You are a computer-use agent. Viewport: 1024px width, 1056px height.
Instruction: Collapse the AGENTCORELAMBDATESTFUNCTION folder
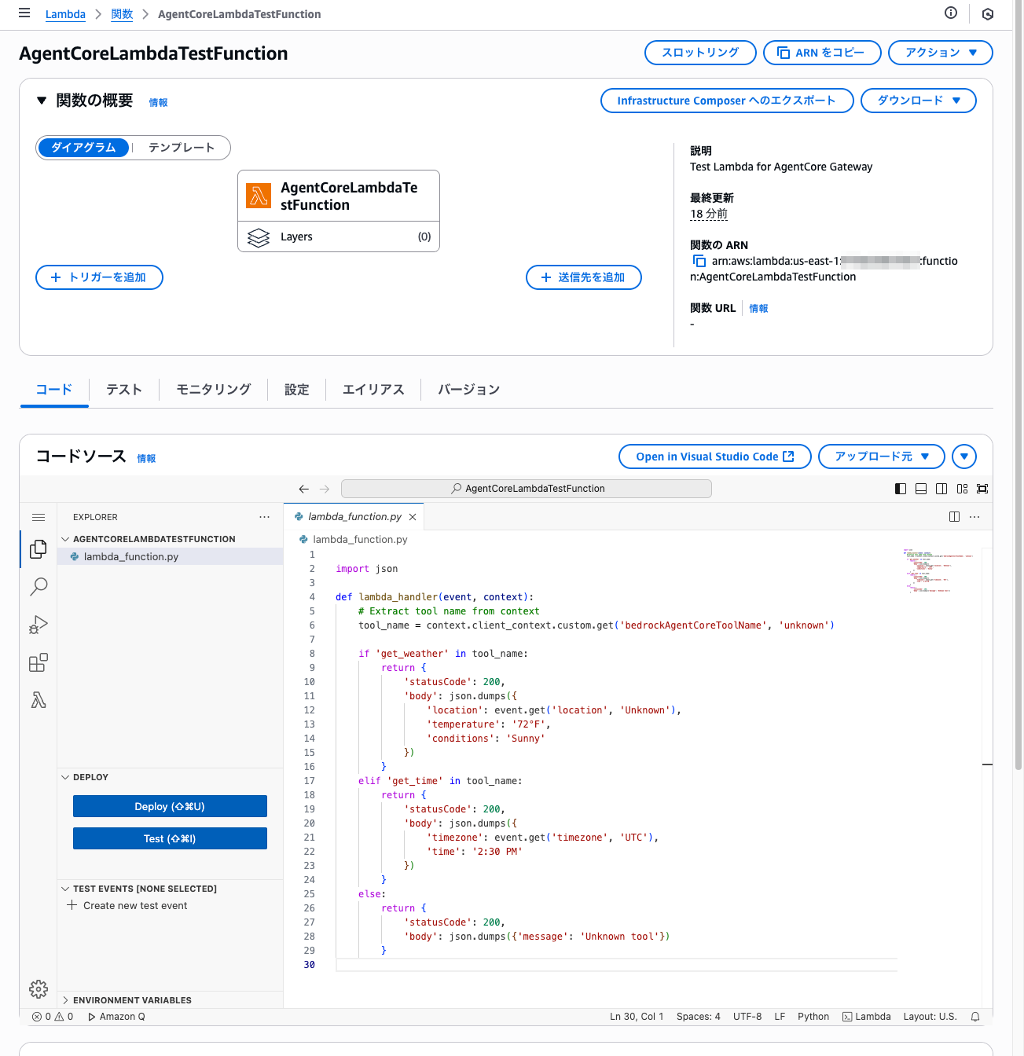pos(170,539)
